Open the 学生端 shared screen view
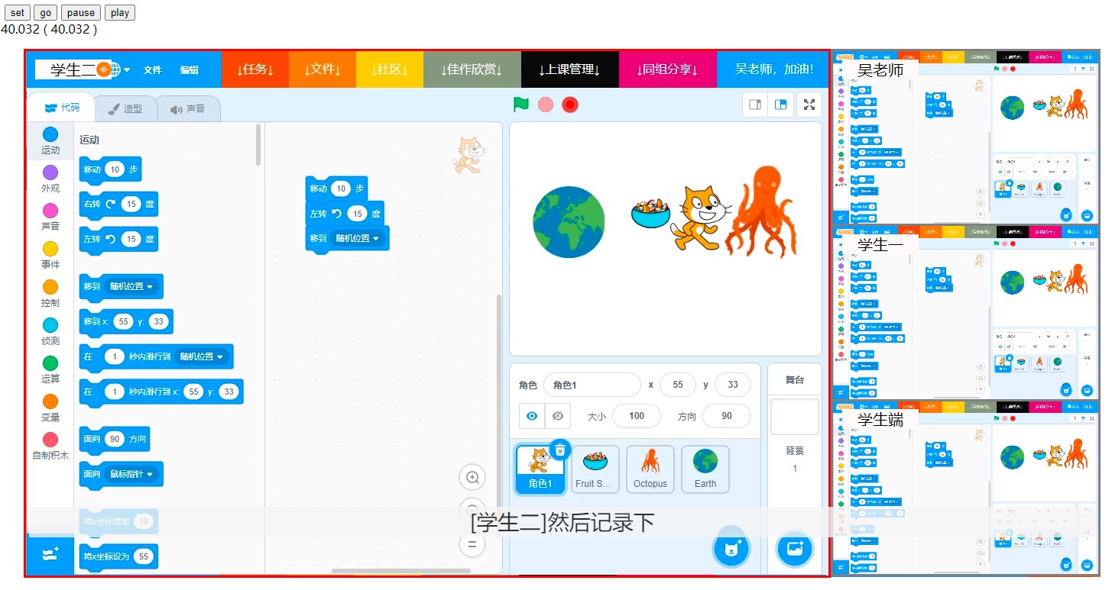This screenshot has width=1112, height=590. tap(966, 488)
